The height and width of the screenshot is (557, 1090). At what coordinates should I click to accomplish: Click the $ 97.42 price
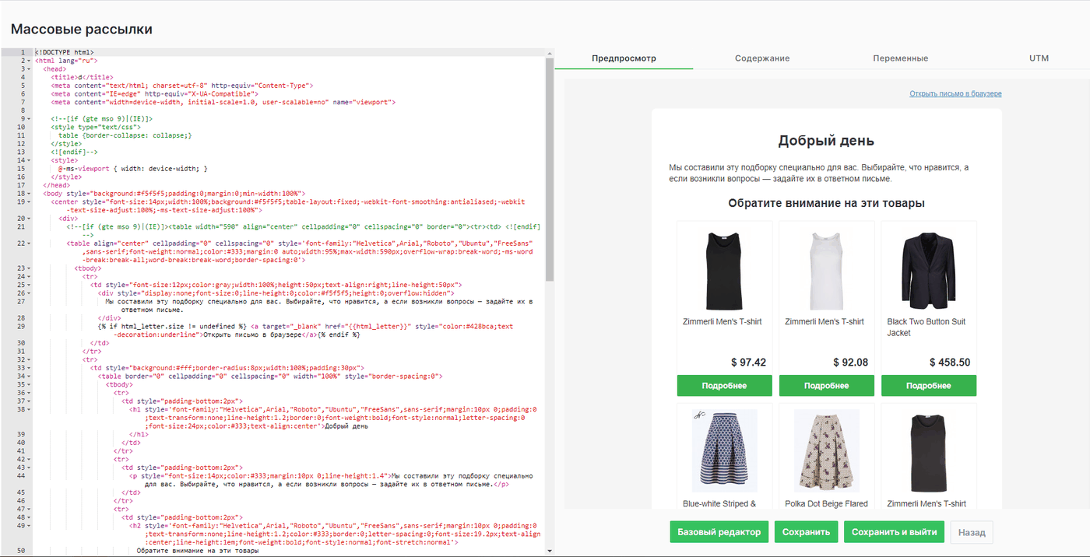[x=749, y=363]
